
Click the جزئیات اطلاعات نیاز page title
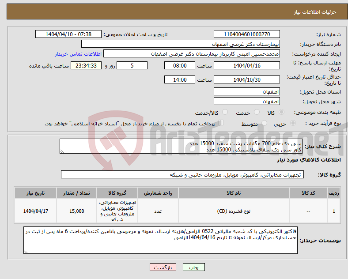pos(315,12)
